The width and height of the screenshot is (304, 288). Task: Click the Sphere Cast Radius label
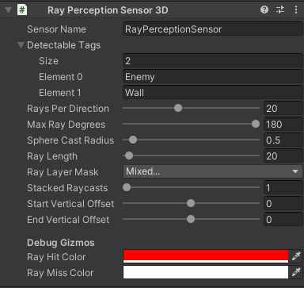pos(70,140)
